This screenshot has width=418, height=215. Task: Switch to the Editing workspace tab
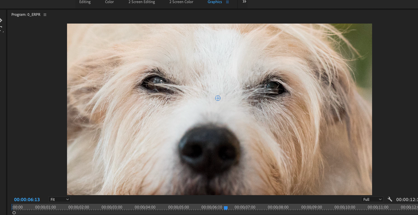[x=85, y=2]
